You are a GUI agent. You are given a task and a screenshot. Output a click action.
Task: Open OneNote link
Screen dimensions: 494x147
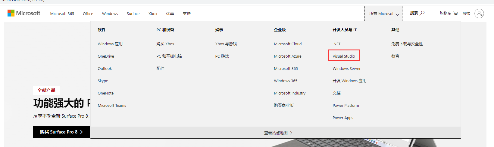tap(105, 93)
